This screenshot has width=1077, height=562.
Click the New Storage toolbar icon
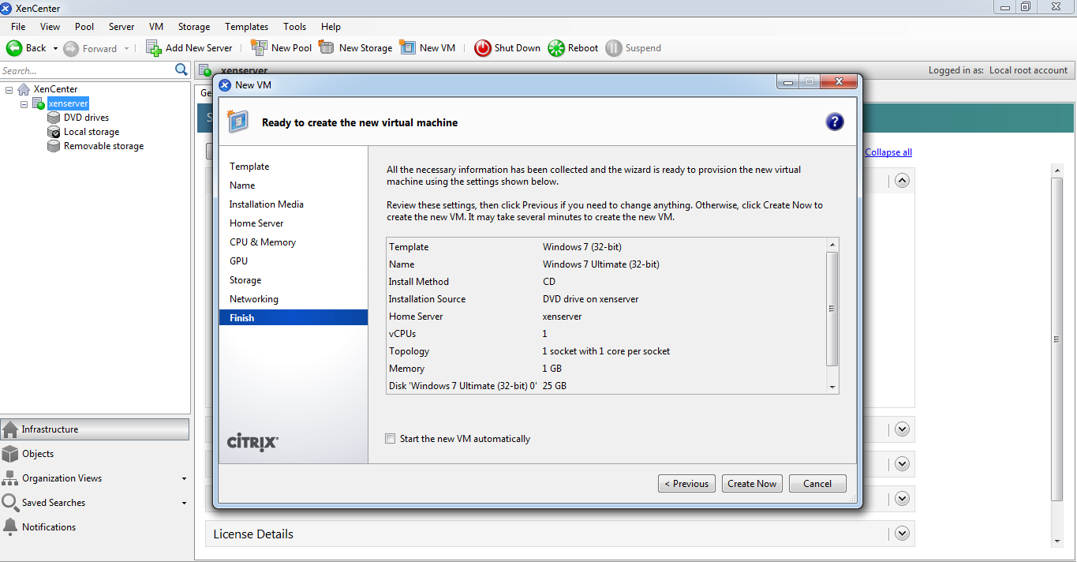pos(327,47)
